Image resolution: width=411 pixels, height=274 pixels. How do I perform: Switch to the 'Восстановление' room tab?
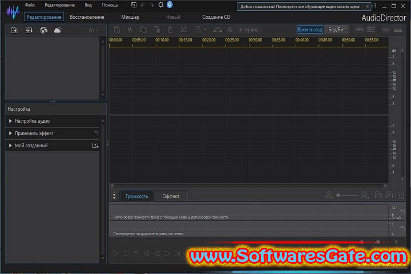[x=87, y=17]
